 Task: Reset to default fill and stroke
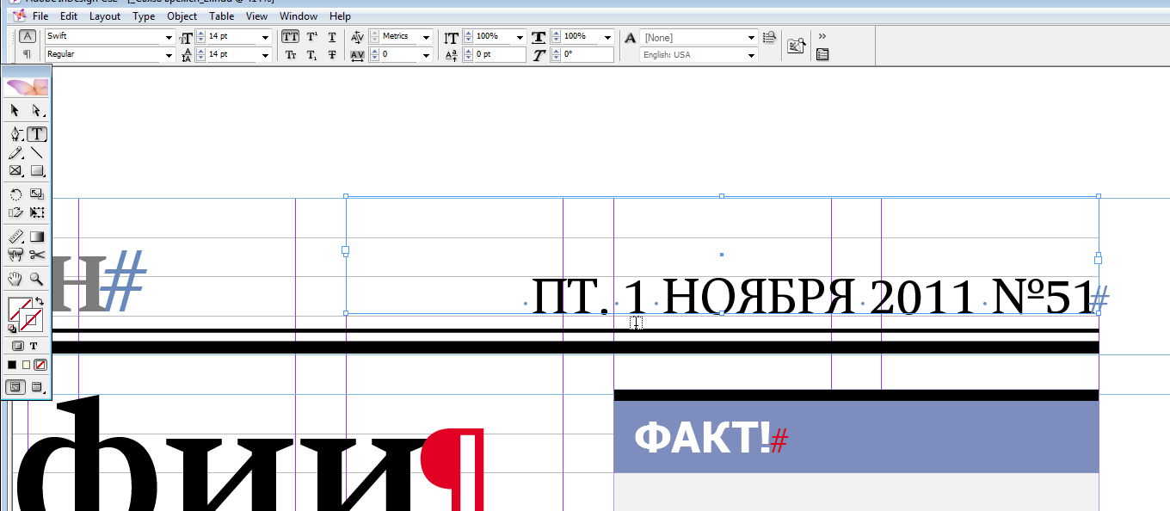[12, 328]
